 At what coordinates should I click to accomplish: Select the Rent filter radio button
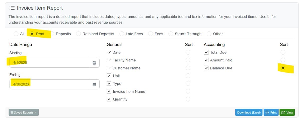tap(32, 34)
